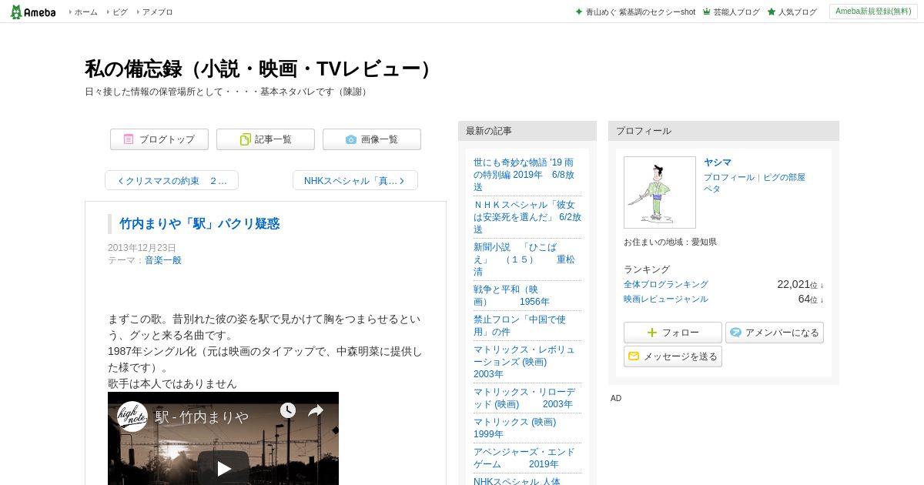Open video title 駅 - 竹内まりや

point(202,416)
